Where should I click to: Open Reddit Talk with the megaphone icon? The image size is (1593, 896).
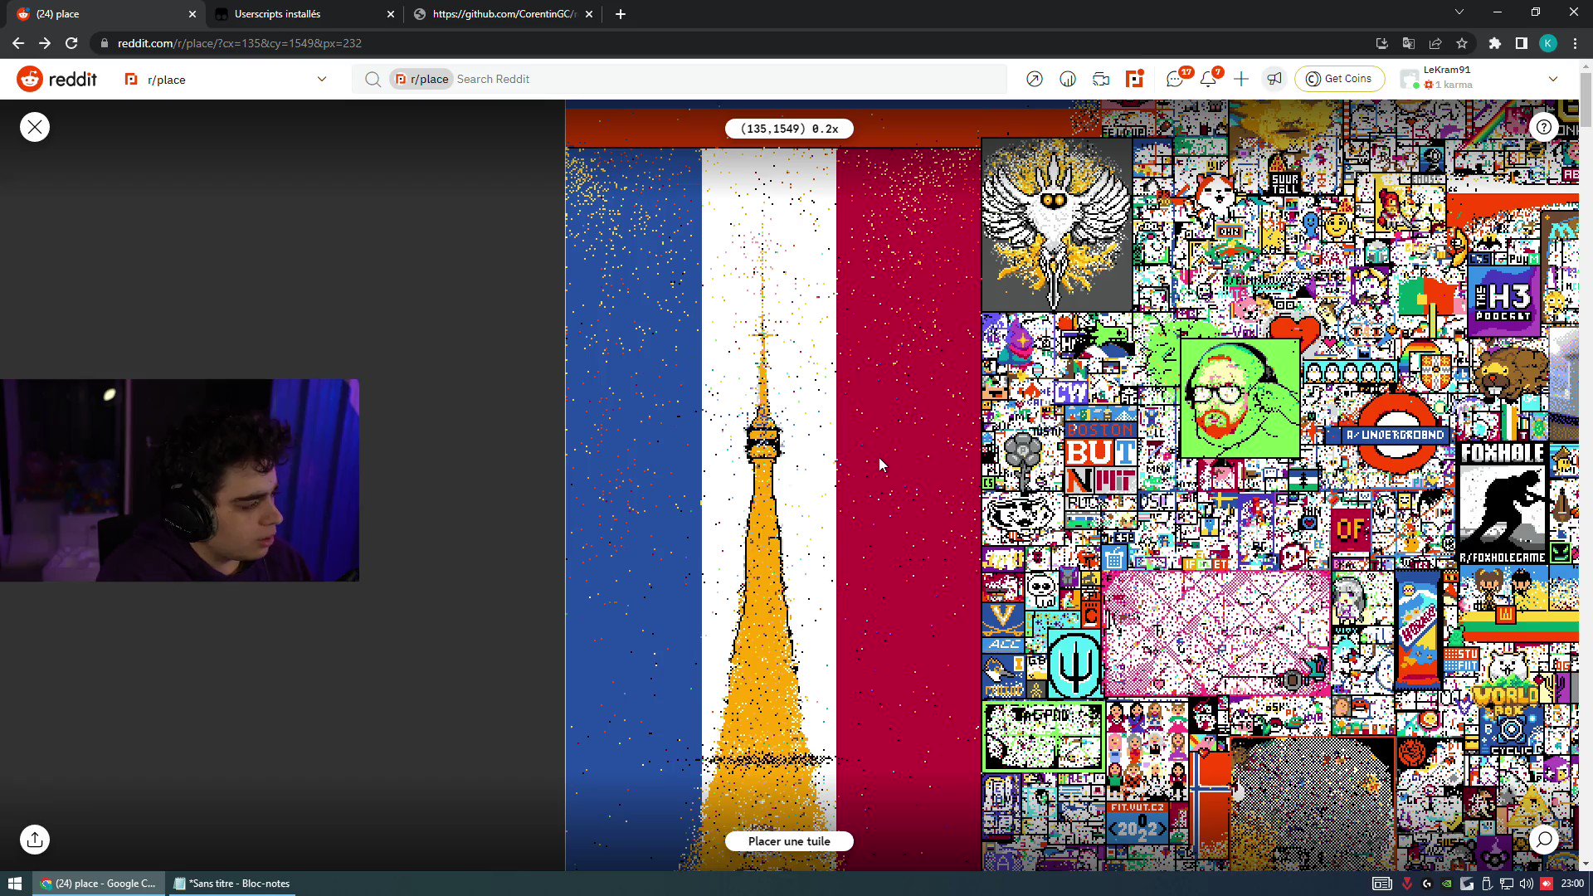[x=1275, y=78]
